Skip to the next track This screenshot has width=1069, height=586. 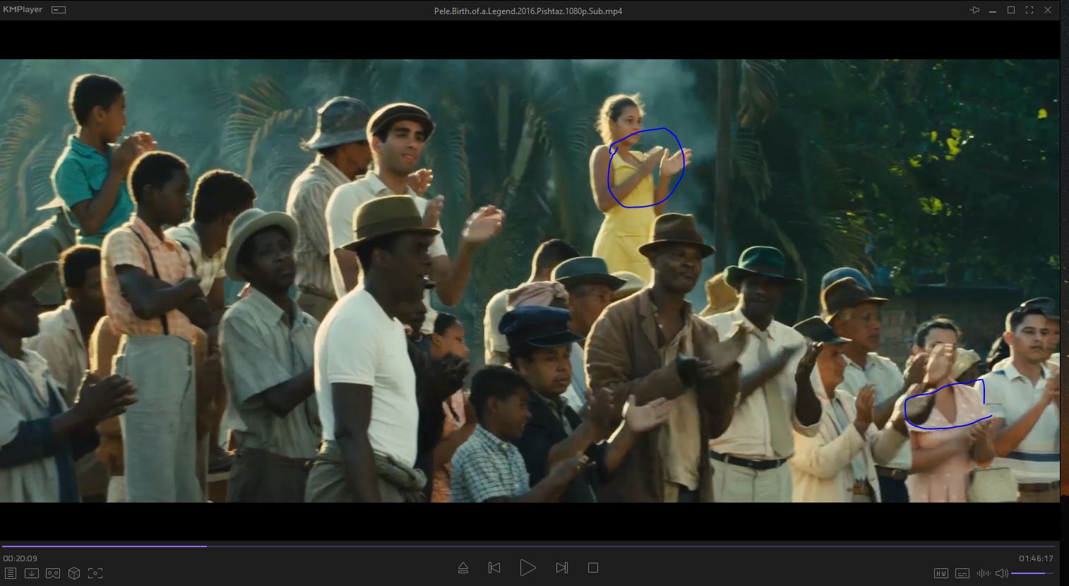coord(562,568)
